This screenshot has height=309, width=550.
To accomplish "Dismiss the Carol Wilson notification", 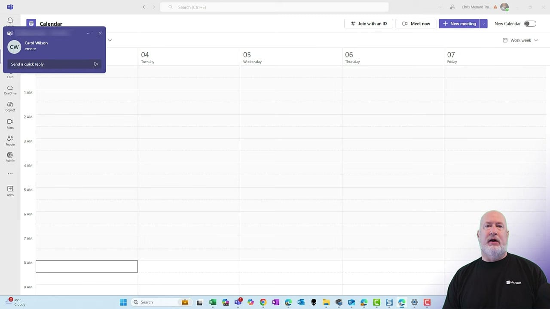I will [x=100, y=33].
